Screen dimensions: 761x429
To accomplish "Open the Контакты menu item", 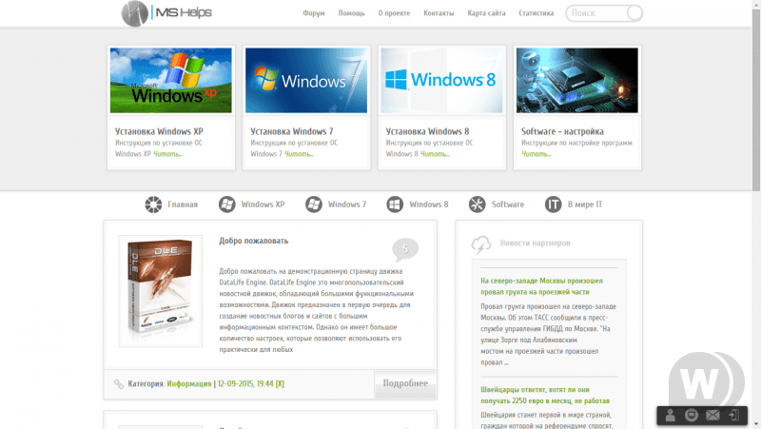I will (439, 13).
